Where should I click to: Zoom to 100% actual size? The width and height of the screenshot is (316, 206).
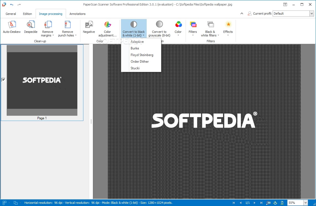[x=268, y=203]
